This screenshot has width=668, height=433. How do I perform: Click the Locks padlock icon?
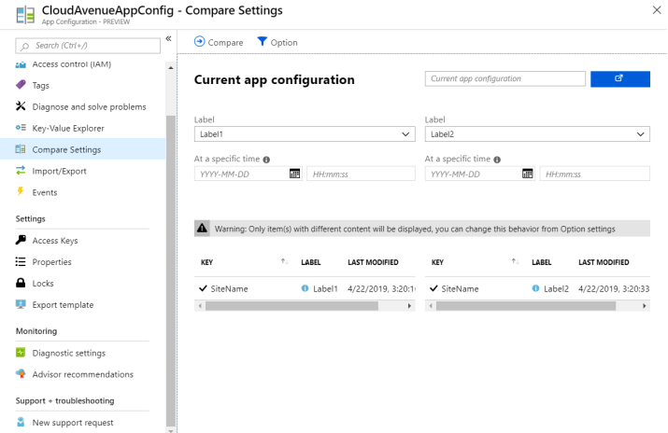point(21,283)
